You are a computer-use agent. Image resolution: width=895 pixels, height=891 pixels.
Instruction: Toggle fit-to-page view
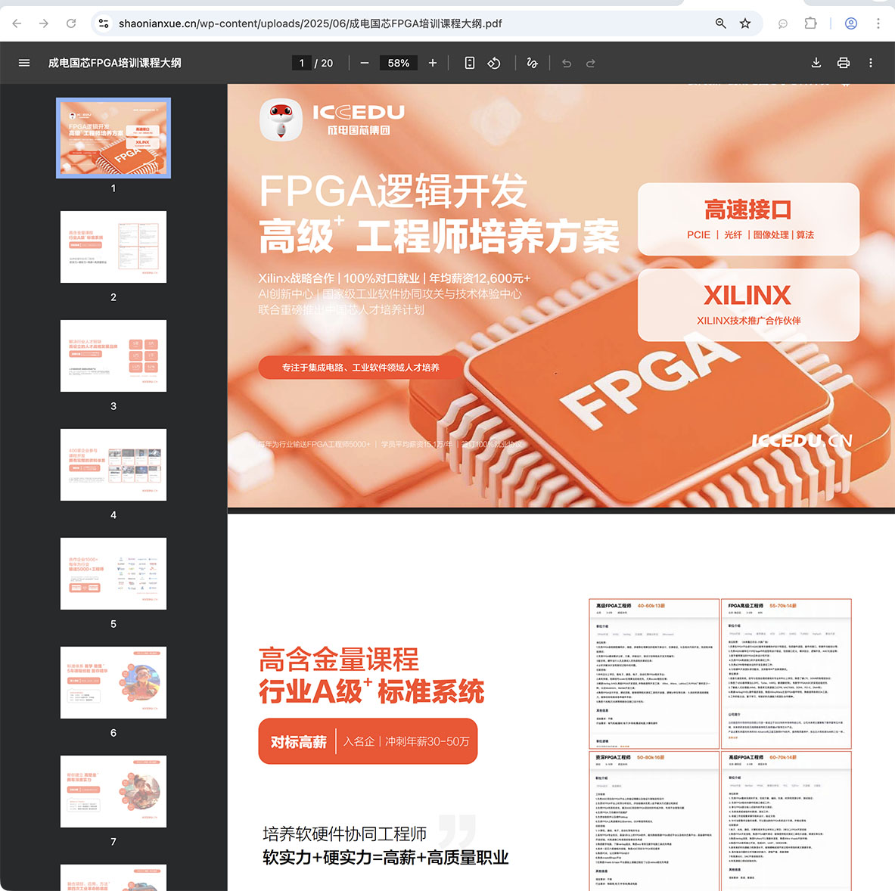tap(468, 63)
